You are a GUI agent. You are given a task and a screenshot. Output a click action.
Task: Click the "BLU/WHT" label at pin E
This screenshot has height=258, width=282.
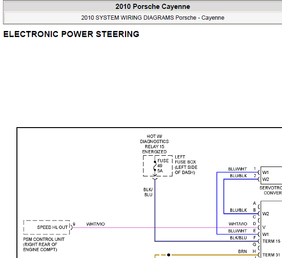237,231
